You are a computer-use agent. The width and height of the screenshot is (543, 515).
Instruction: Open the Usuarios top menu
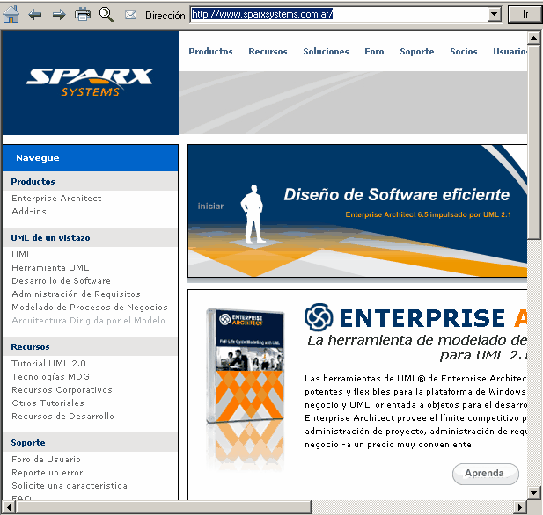[510, 52]
